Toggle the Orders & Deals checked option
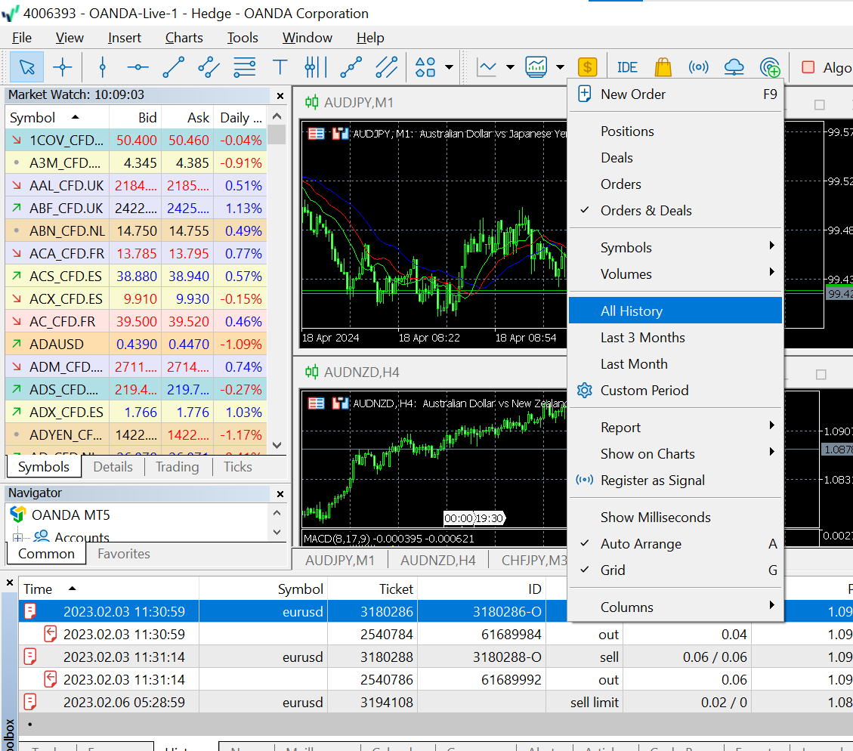 (x=646, y=211)
